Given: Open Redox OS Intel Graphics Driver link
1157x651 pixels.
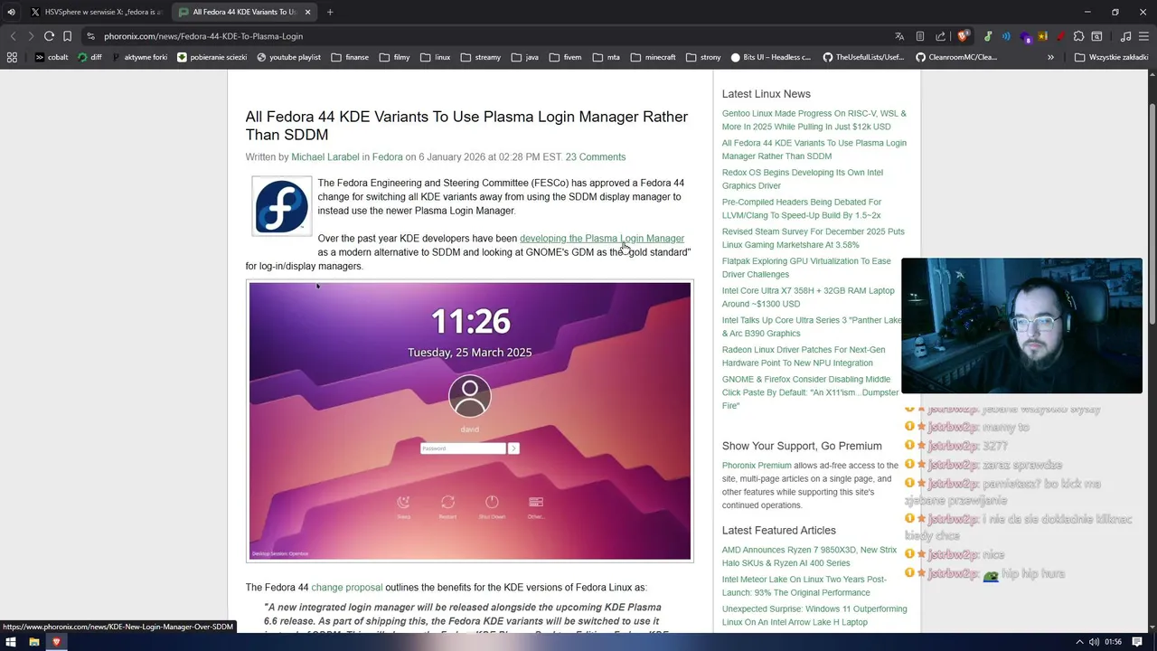Looking at the screenshot, I should coord(803,179).
